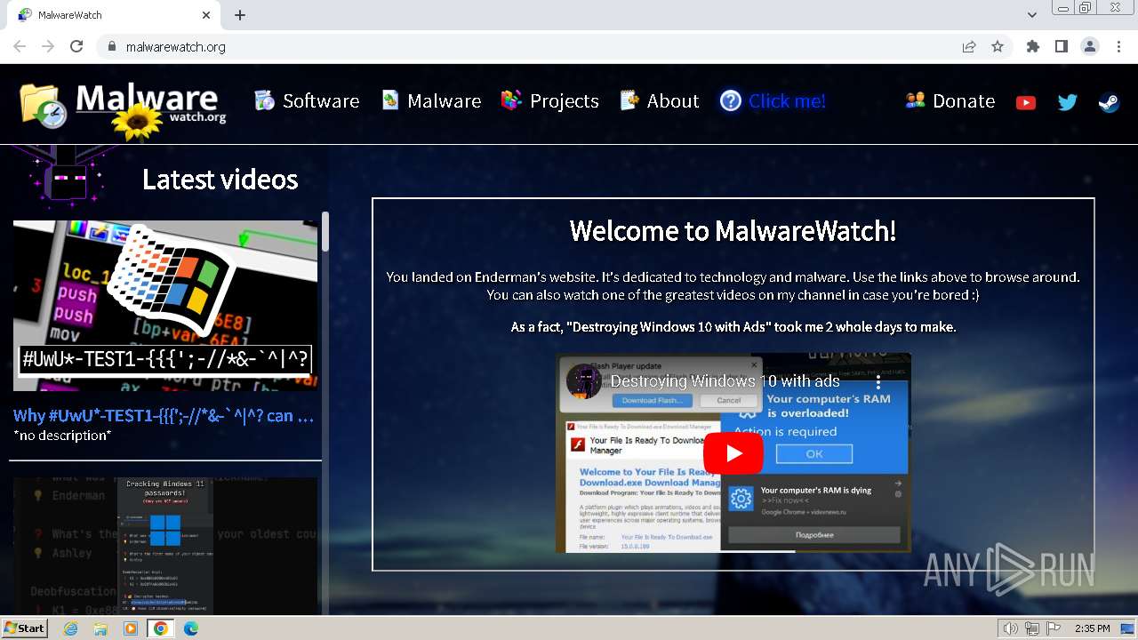
Task: Bookmark this tab with the star
Action: tap(998, 46)
